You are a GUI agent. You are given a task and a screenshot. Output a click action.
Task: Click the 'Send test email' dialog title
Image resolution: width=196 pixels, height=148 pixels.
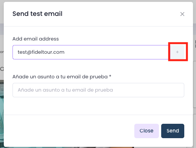click(x=37, y=14)
